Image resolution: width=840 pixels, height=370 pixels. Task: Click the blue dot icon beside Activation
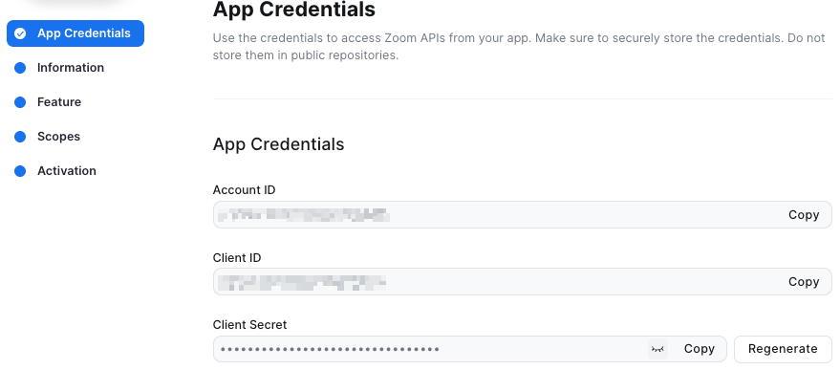(x=20, y=171)
